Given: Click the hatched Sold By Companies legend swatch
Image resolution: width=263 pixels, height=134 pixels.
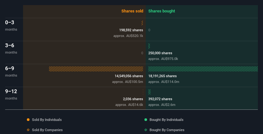Looking at the screenshot, I should click(x=28, y=130).
